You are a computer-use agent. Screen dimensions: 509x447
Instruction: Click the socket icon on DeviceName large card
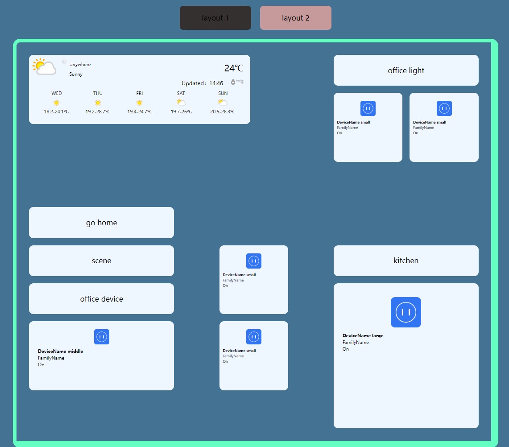click(x=406, y=312)
